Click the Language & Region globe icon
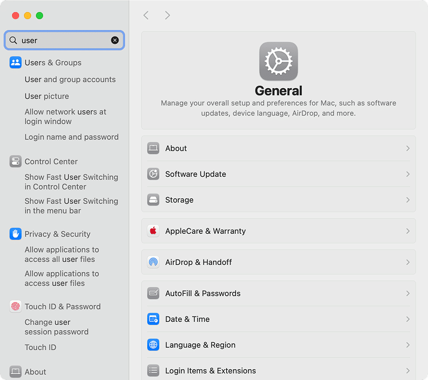The width and height of the screenshot is (428, 380). pyautogui.click(x=153, y=345)
